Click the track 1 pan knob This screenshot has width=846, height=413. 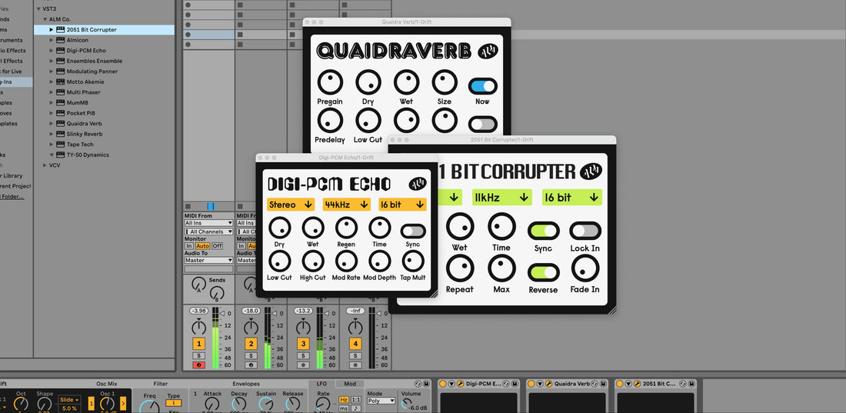[x=198, y=327]
